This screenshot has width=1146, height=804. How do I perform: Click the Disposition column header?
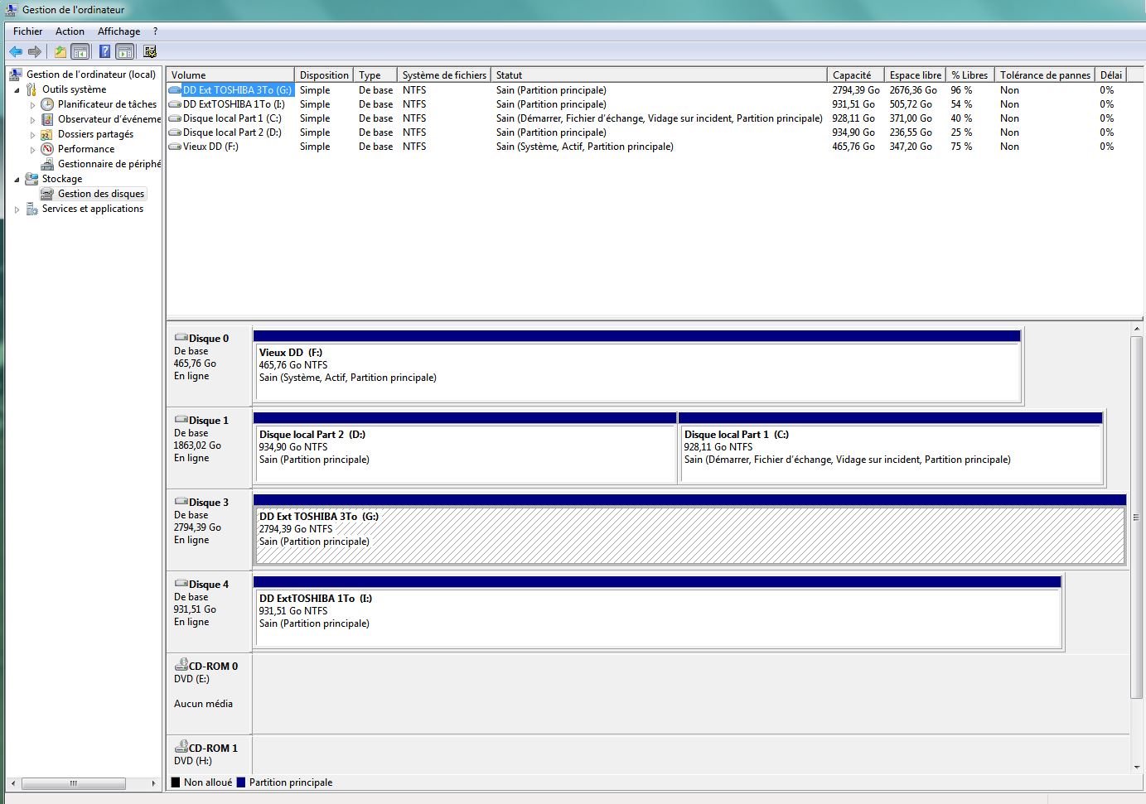pos(324,75)
